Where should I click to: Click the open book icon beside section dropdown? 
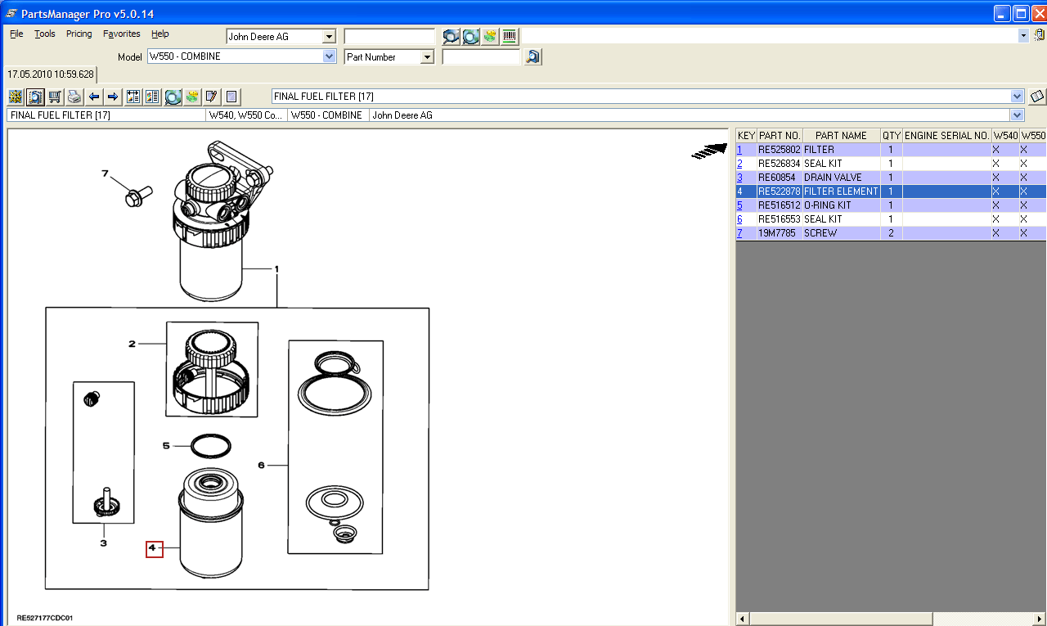pyautogui.click(x=1037, y=97)
